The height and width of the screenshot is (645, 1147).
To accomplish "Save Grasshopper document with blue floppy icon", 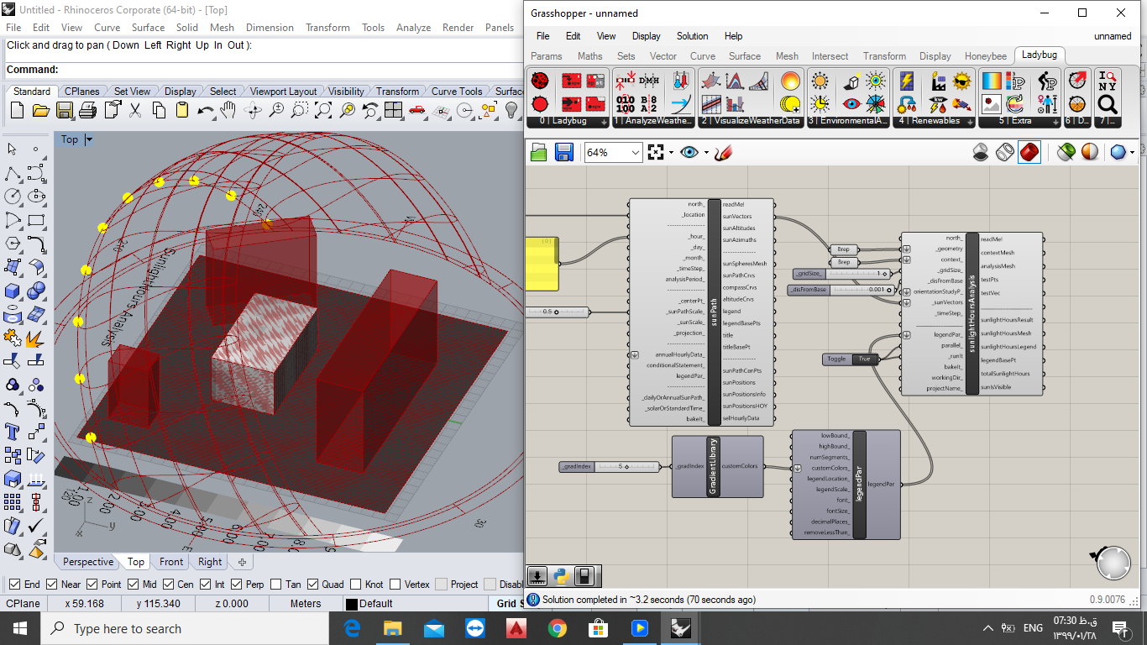I will [564, 152].
